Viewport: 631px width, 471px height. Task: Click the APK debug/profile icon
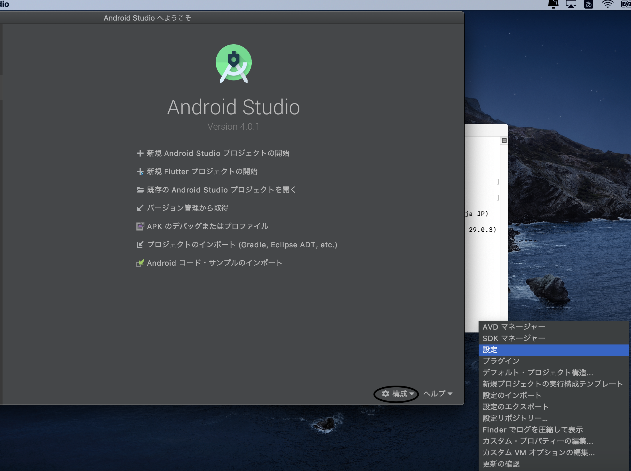[140, 226]
